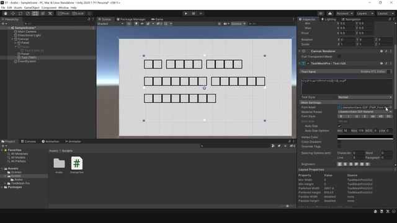Image resolution: width=397 pixels, height=223 pixels.
Task: Switch to the Game tab
Action: [x=157, y=19]
